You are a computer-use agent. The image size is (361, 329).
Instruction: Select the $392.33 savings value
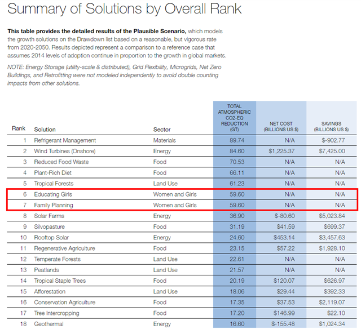(334, 291)
